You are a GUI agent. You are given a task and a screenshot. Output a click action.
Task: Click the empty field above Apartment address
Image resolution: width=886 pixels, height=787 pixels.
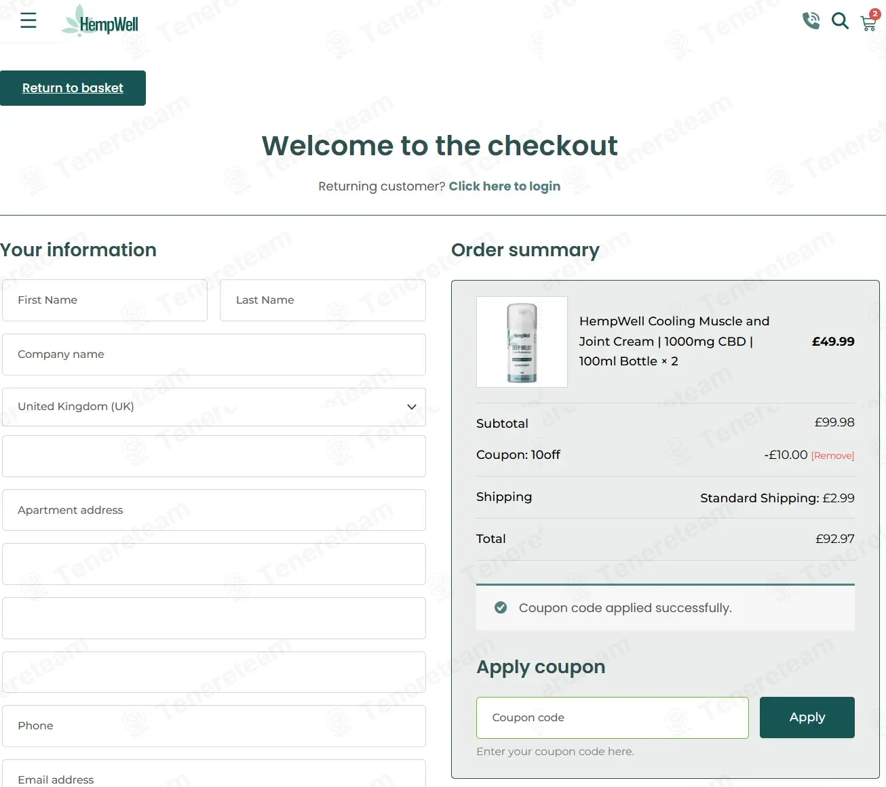[x=214, y=456]
